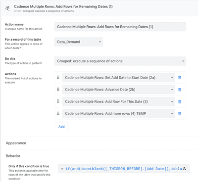Click the action title in the header bar
This screenshot has height=189, width=198.
(63, 6)
